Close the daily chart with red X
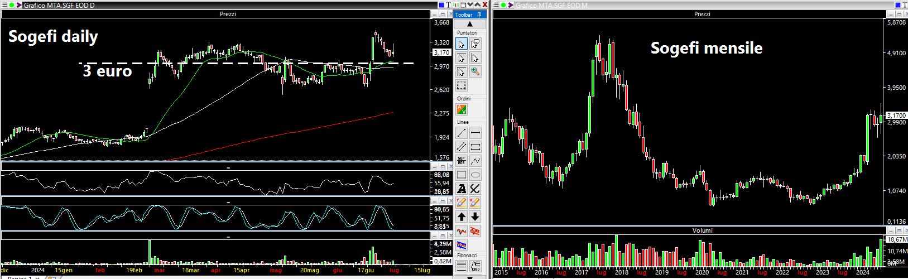Screen dimensions: 908x279 [485, 5]
